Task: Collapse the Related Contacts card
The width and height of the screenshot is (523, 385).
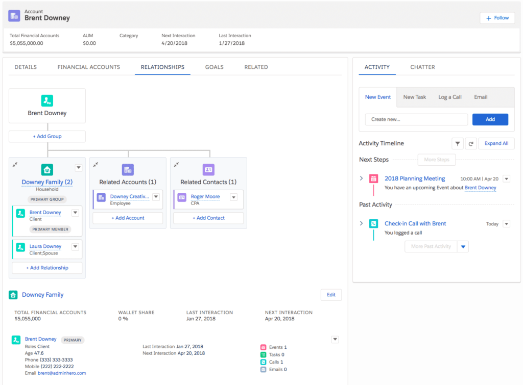Action: click(x=176, y=164)
